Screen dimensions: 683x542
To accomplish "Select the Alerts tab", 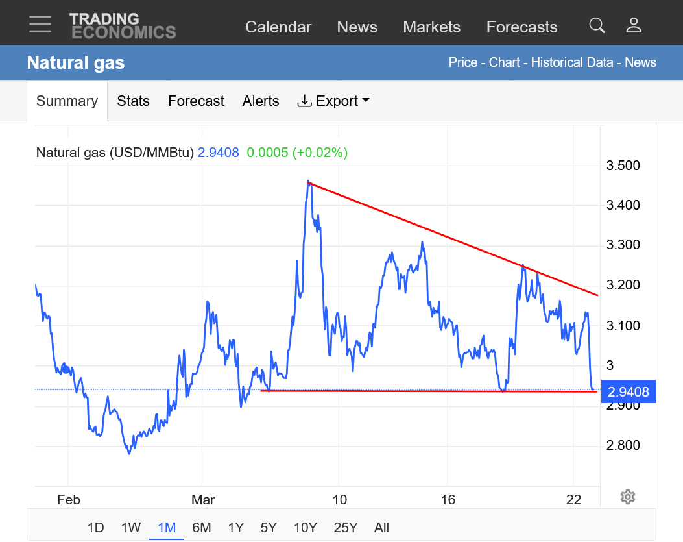I will (261, 101).
